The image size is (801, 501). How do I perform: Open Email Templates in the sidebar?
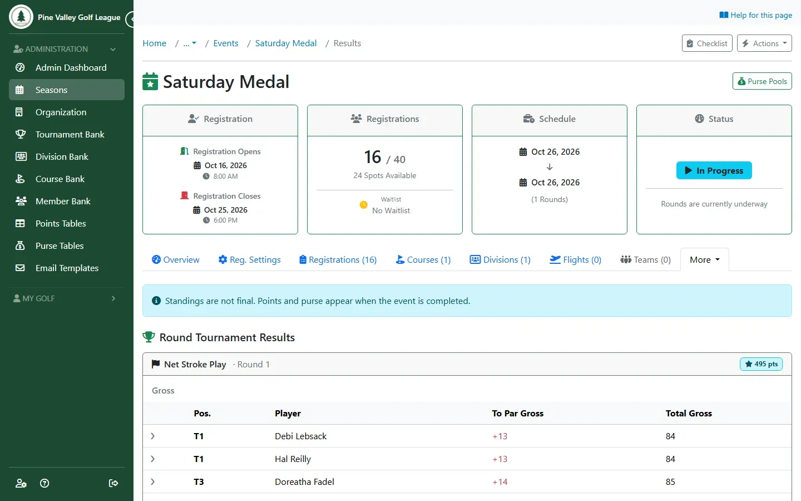67,268
